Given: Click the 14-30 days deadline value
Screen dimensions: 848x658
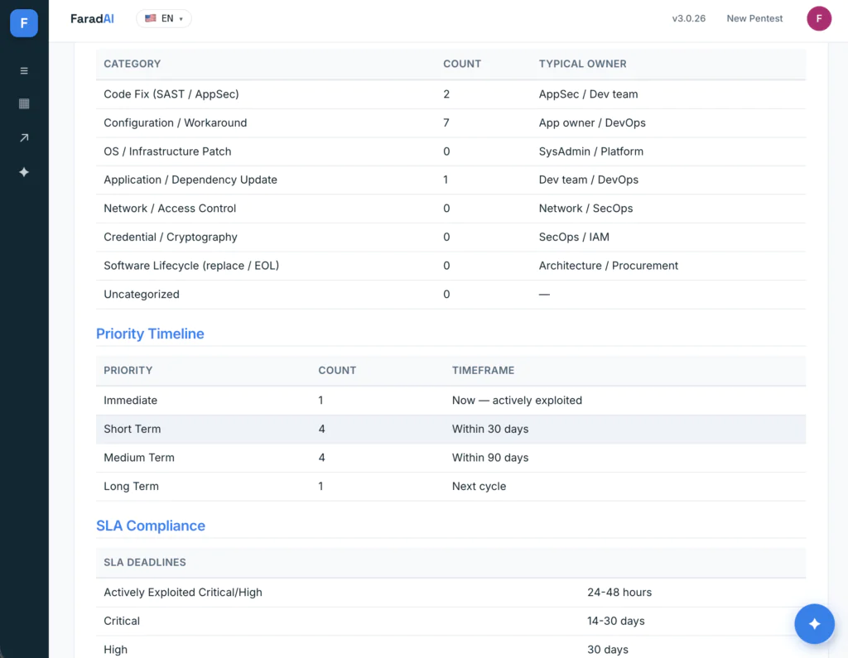Looking at the screenshot, I should [x=615, y=621].
